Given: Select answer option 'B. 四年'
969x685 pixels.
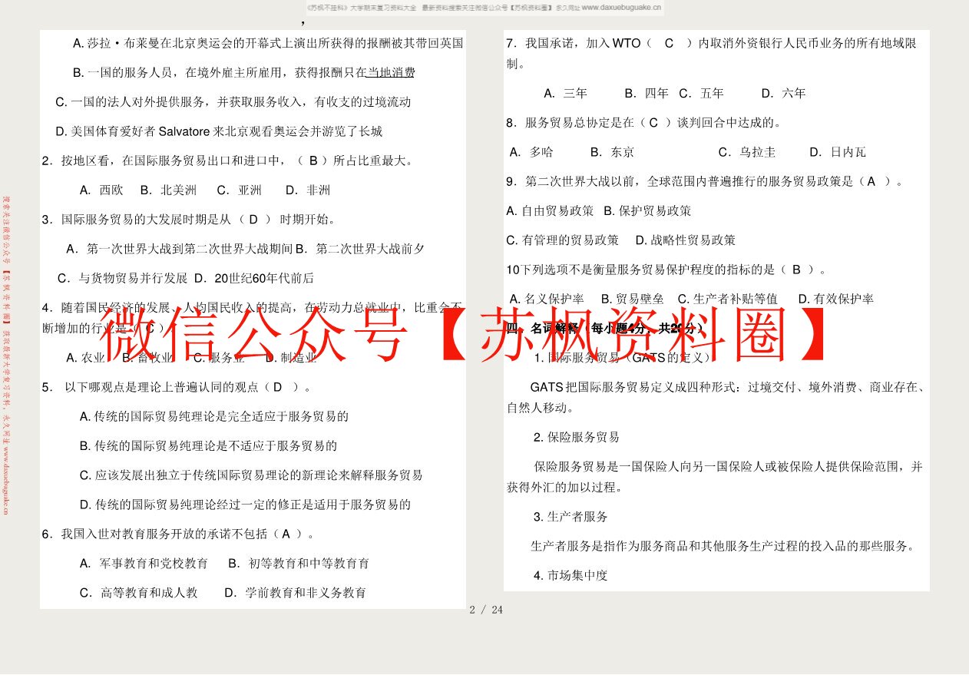Looking at the screenshot, I should coord(647,93).
